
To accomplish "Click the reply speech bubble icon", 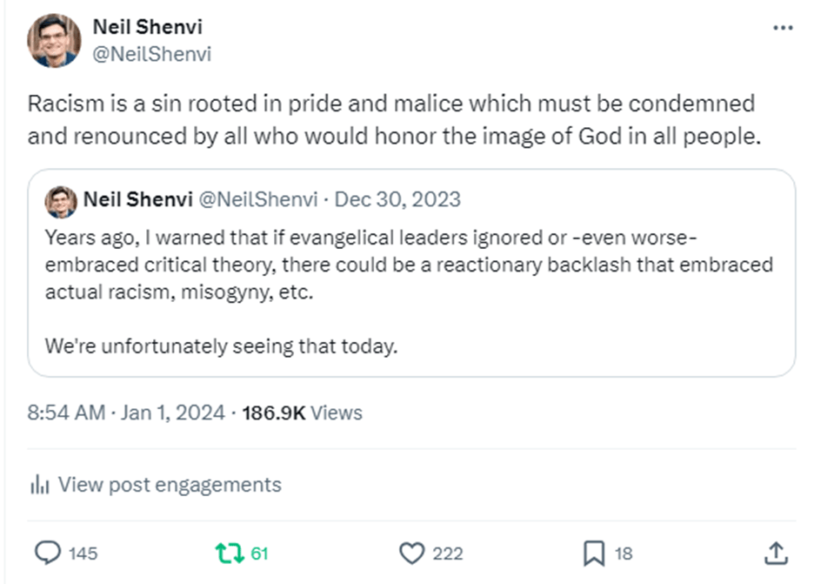I will coord(48,553).
